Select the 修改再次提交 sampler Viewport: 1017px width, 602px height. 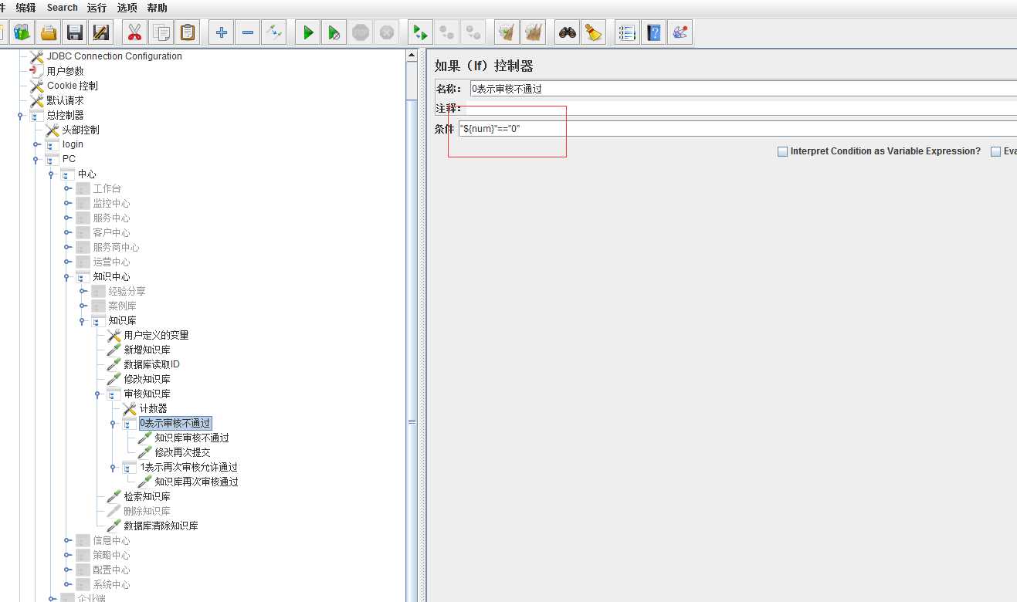point(182,452)
